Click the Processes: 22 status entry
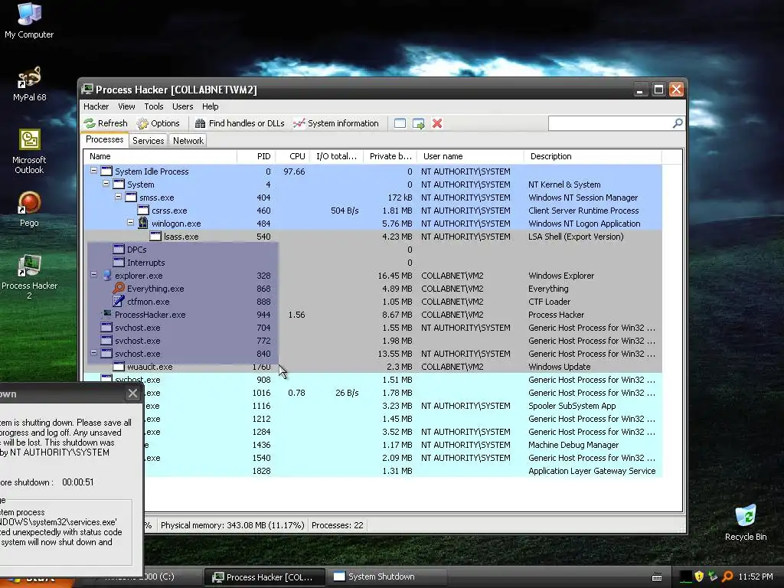 click(338, 525)
